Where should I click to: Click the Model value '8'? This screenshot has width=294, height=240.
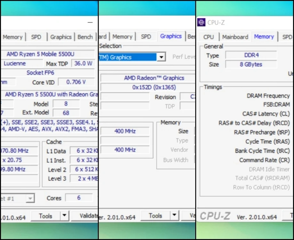66,104
